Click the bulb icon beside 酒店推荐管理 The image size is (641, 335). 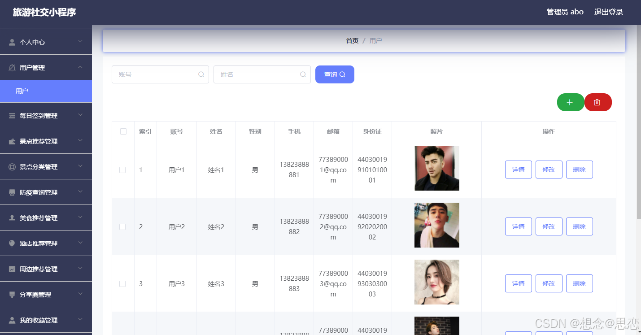click(x=12, y=244)
